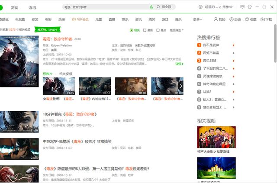Select the 相关视频 tab under the movie
Screen dimensions: 277x183
click(66, 74)
